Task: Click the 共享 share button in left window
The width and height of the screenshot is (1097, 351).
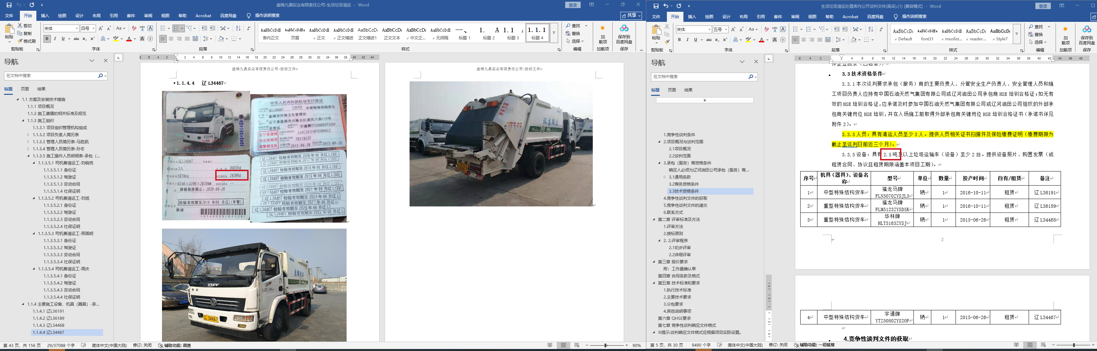Action: coord(631,16)
